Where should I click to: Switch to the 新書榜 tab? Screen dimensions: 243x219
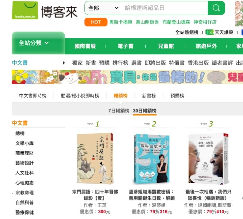point(149,96)
